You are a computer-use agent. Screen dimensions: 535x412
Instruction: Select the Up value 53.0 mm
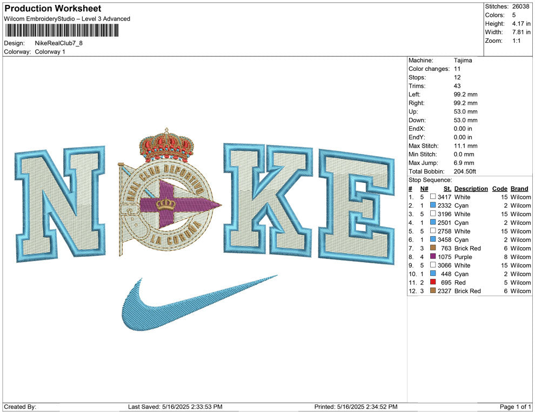pyautogui.click(x=466, y=111)
